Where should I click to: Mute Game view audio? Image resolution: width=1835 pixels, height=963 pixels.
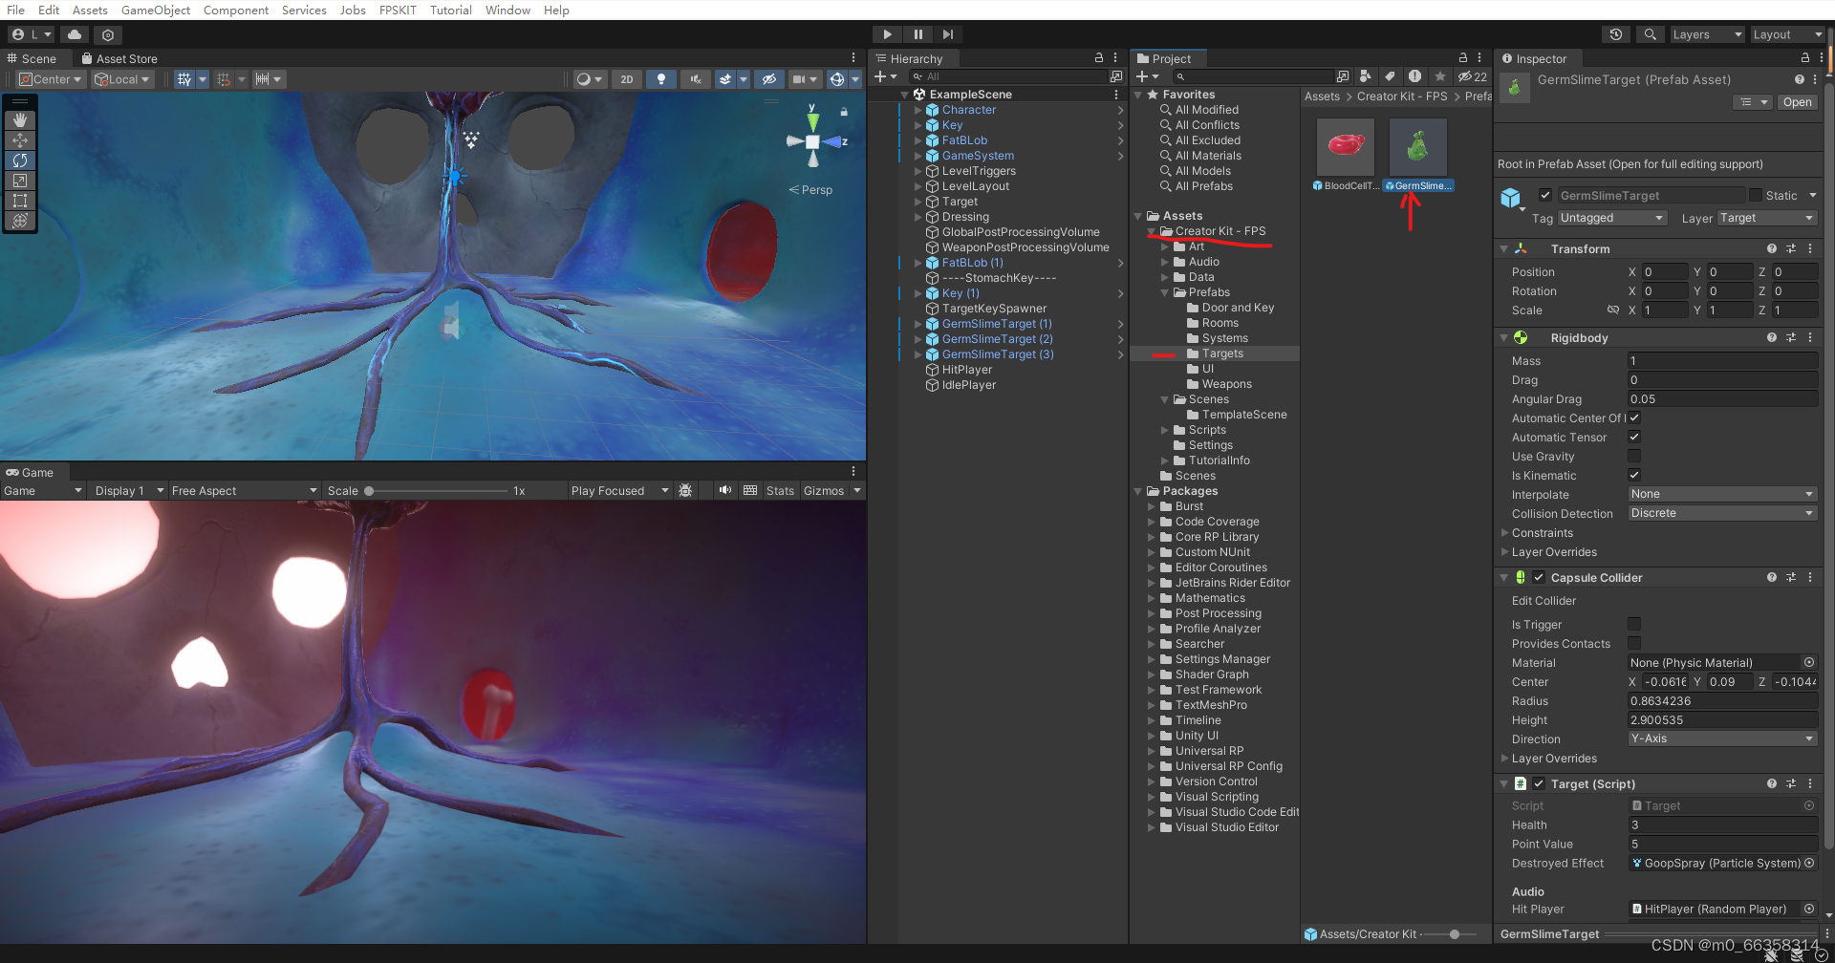click(724, 490)
